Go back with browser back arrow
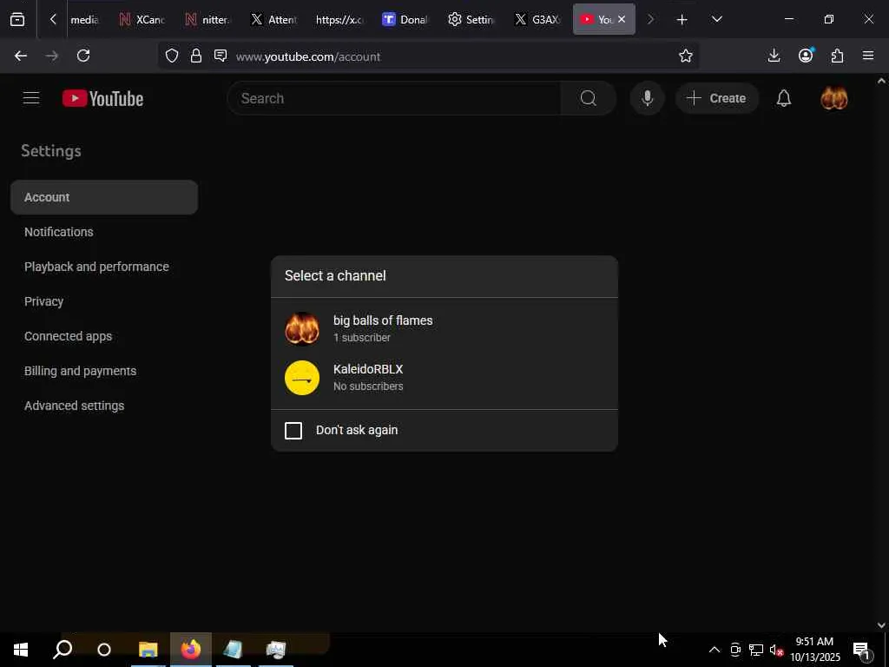The width and height of the screenshot is (889, 667). (21, 56)
